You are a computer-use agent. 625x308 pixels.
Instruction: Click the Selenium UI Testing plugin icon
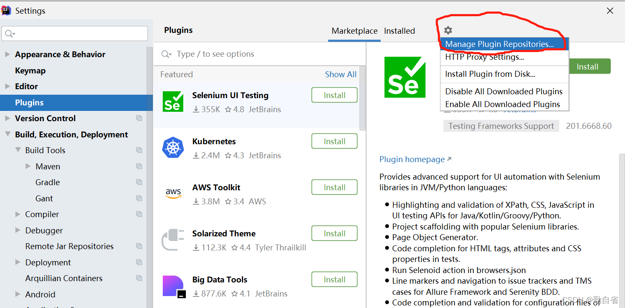point(173,102)
